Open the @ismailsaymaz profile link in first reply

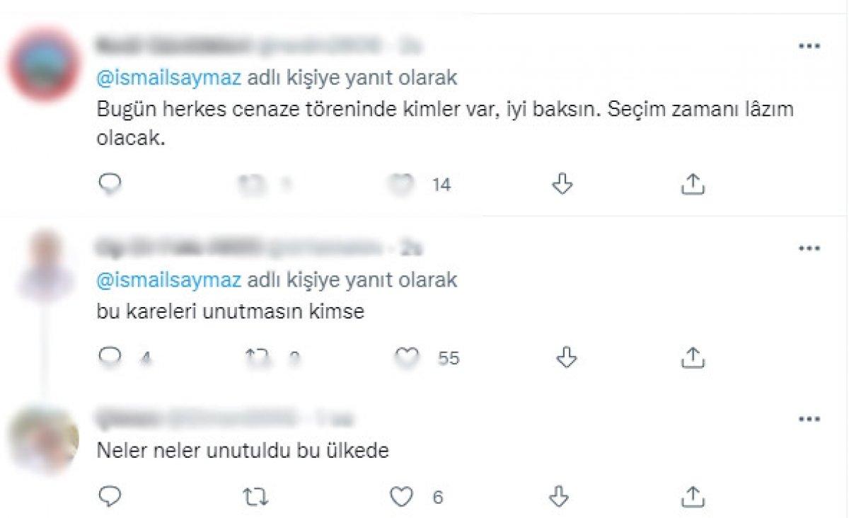coord(168,78)
